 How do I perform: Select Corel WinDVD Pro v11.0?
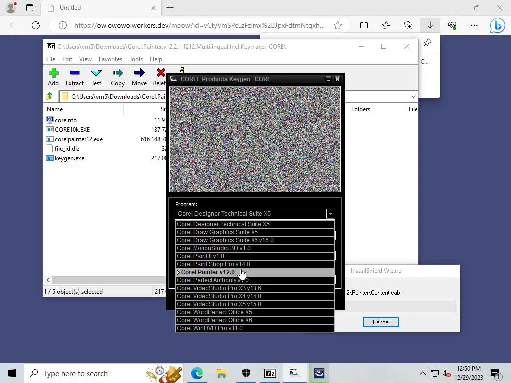(x=255, y=328)
